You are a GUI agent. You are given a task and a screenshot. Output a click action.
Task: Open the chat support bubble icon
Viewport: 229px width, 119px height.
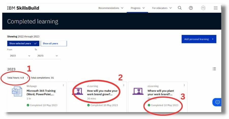[217, 102]
